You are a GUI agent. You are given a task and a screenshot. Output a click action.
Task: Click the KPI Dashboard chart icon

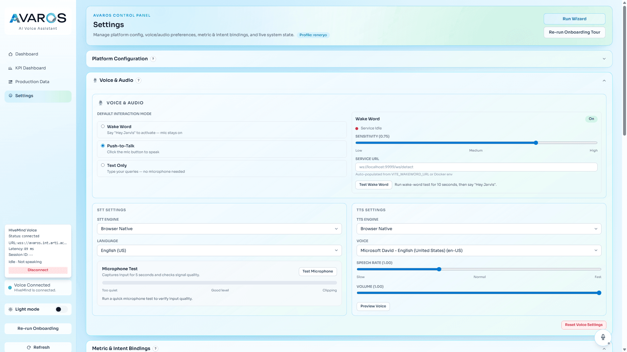click(10, 68)
